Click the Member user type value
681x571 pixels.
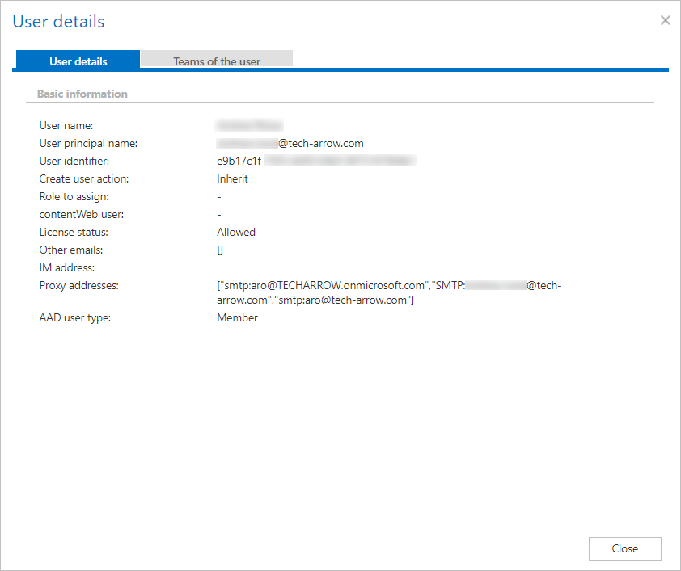click(237, 317)
